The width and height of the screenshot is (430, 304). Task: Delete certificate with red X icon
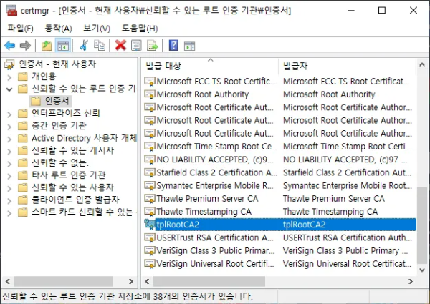(120, 46)
